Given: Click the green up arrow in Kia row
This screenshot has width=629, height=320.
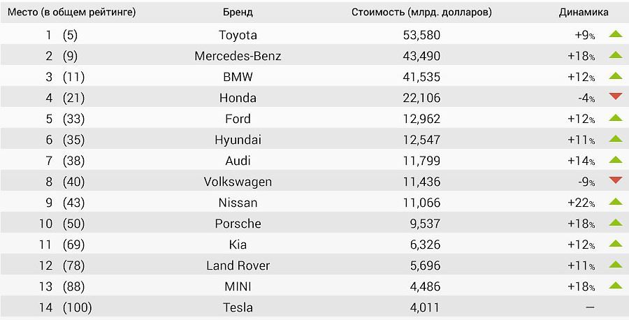Looking at the screenshot, I should click(x=615, y=243).
